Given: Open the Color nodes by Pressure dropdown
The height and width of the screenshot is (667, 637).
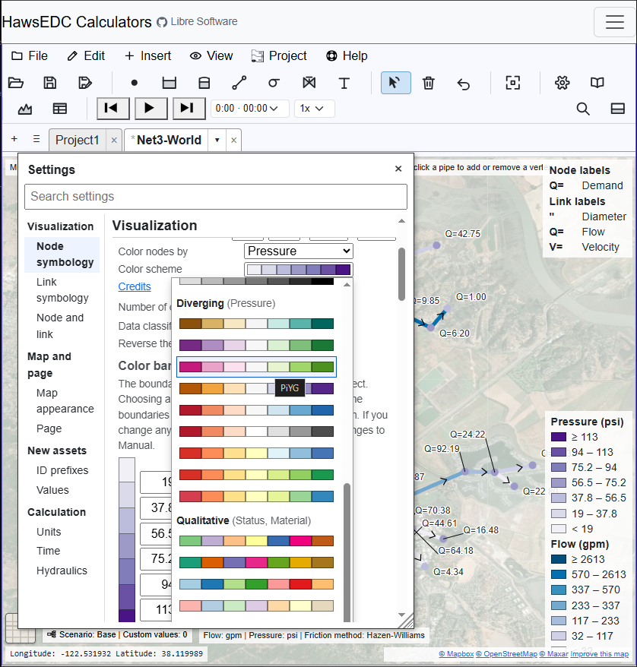Looking at the screenshot, I should [299, 251].
